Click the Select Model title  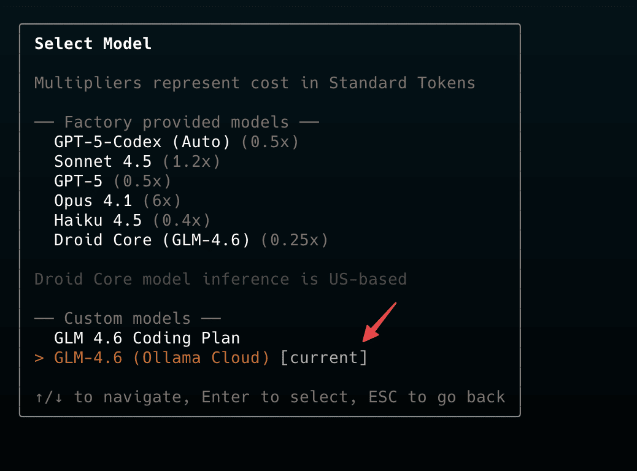tap(93, 44)
